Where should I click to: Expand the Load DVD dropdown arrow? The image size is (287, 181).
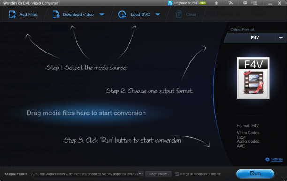158,15
